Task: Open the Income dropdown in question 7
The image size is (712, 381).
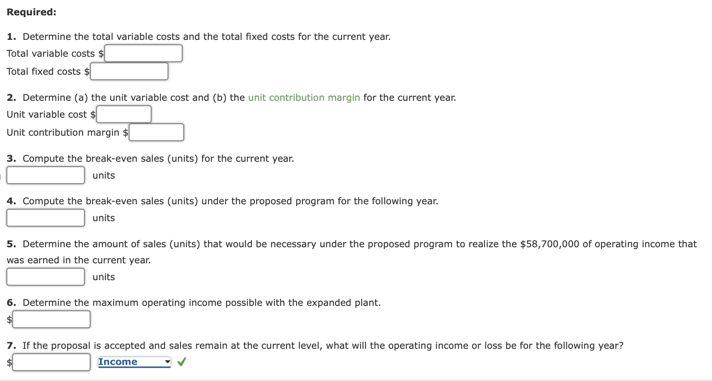Action: (x=132, y=361)
